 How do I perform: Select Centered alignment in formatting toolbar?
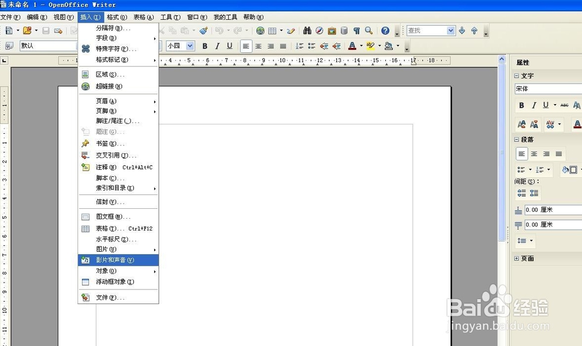click(258, 46)
